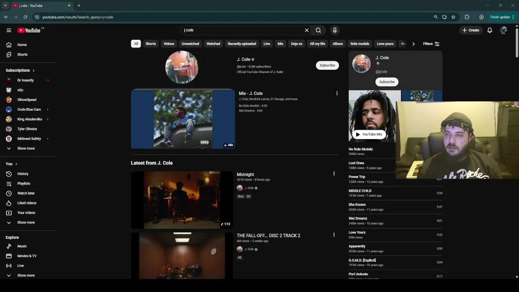Image resolution: width=519 pixels, height=292 pixels.
Task: Open Movies & TV under Explore
Action: [x=28, y=256]
